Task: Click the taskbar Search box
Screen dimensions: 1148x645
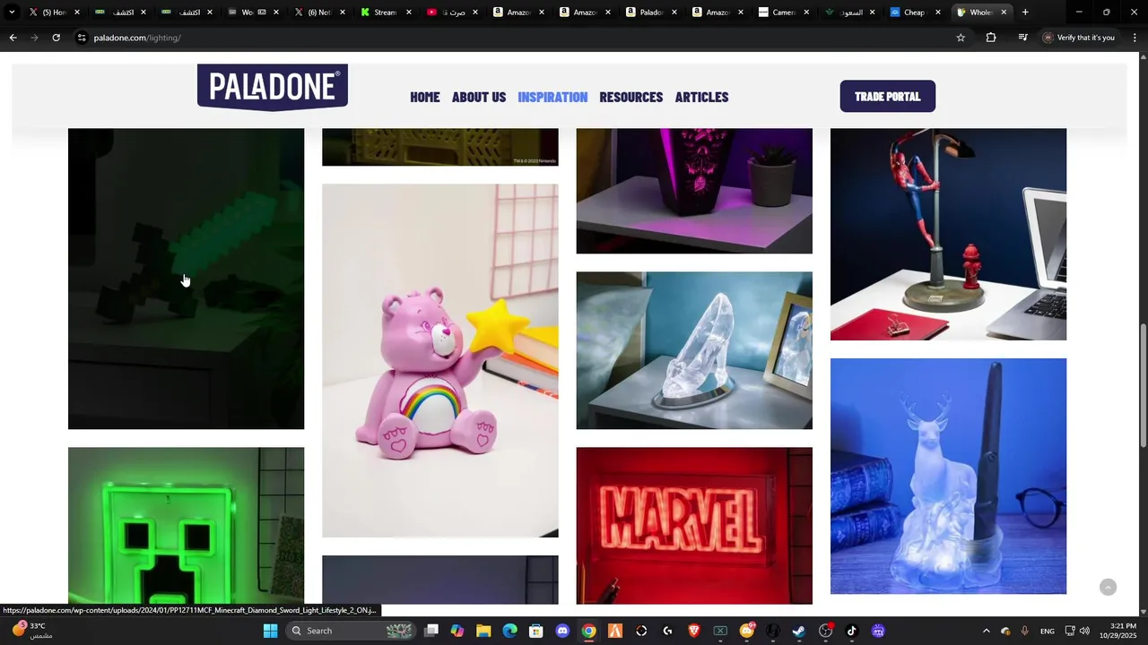Action: (352, 631)
